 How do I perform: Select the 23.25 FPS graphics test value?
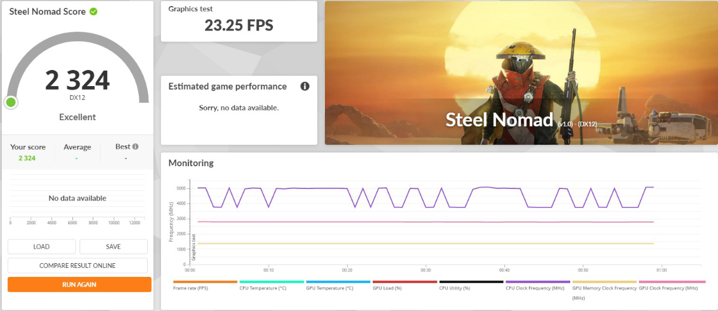pyautogui.click(x=239, y=25)
